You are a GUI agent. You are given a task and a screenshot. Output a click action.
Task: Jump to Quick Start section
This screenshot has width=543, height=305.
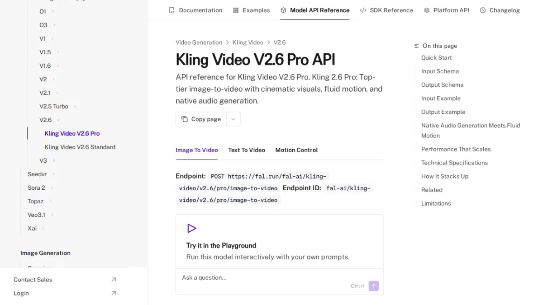click(436, 58)
